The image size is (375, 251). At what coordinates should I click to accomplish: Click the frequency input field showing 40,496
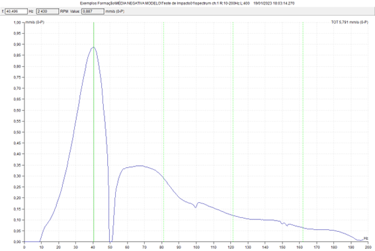point(16,11)
